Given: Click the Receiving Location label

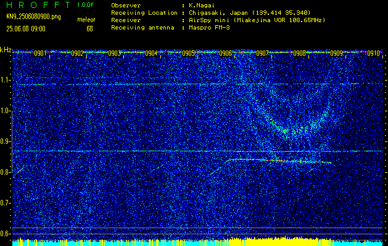Looking at the screenshot, I should pyautogui.click(x=144, y=13).
